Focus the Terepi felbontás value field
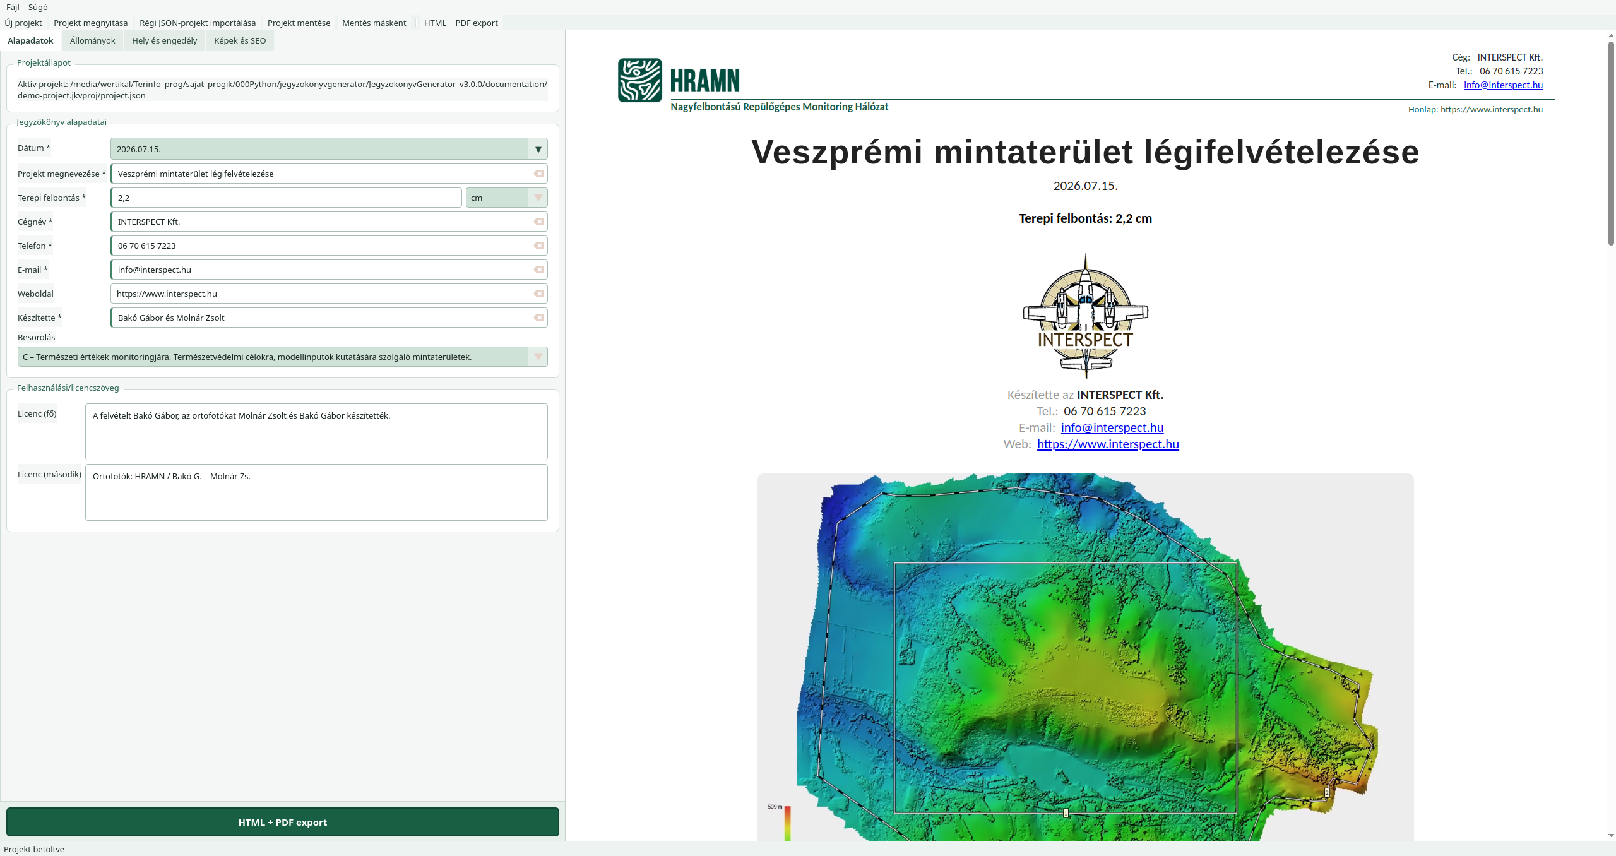Viewport: 1616px width, 856px height. click(286, 198)
